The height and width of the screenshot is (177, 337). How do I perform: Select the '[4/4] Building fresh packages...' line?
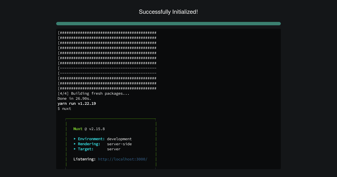click(x=94, y=94)
